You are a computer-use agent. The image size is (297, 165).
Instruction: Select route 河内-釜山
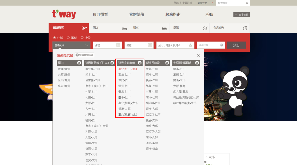[x=152, y=143]
